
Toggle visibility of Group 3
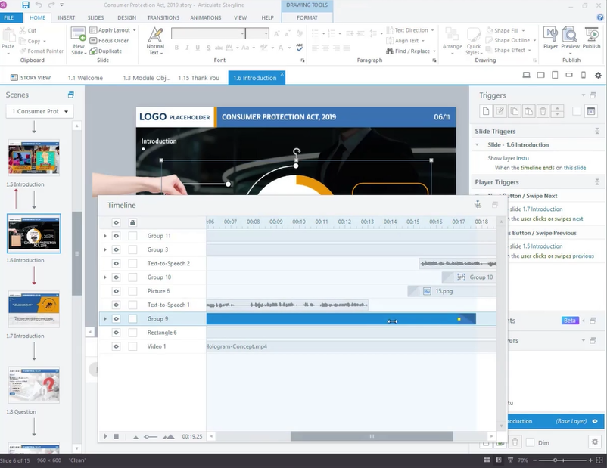tap(116, 249)
